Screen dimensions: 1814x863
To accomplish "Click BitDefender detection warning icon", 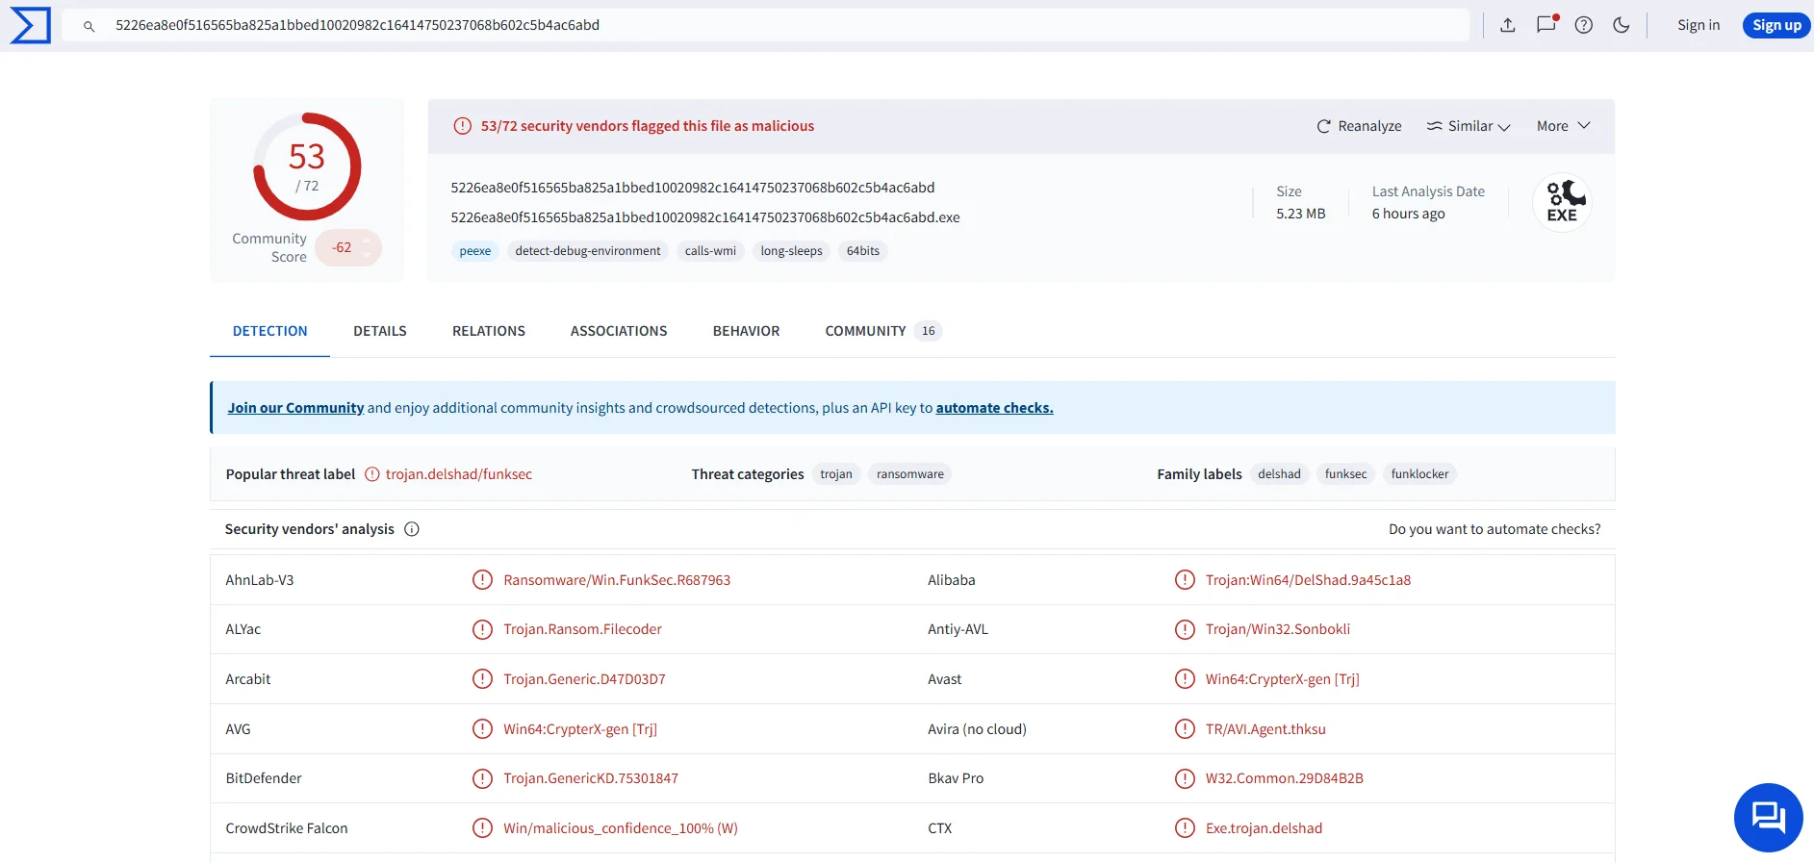I will pos(482,778).
